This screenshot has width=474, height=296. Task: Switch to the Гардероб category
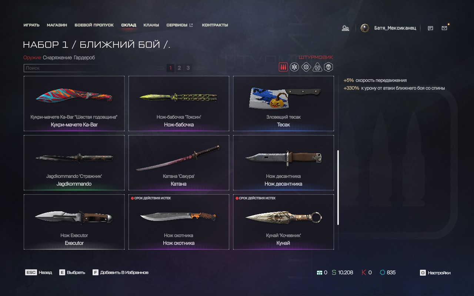click(x=84, y=58)
